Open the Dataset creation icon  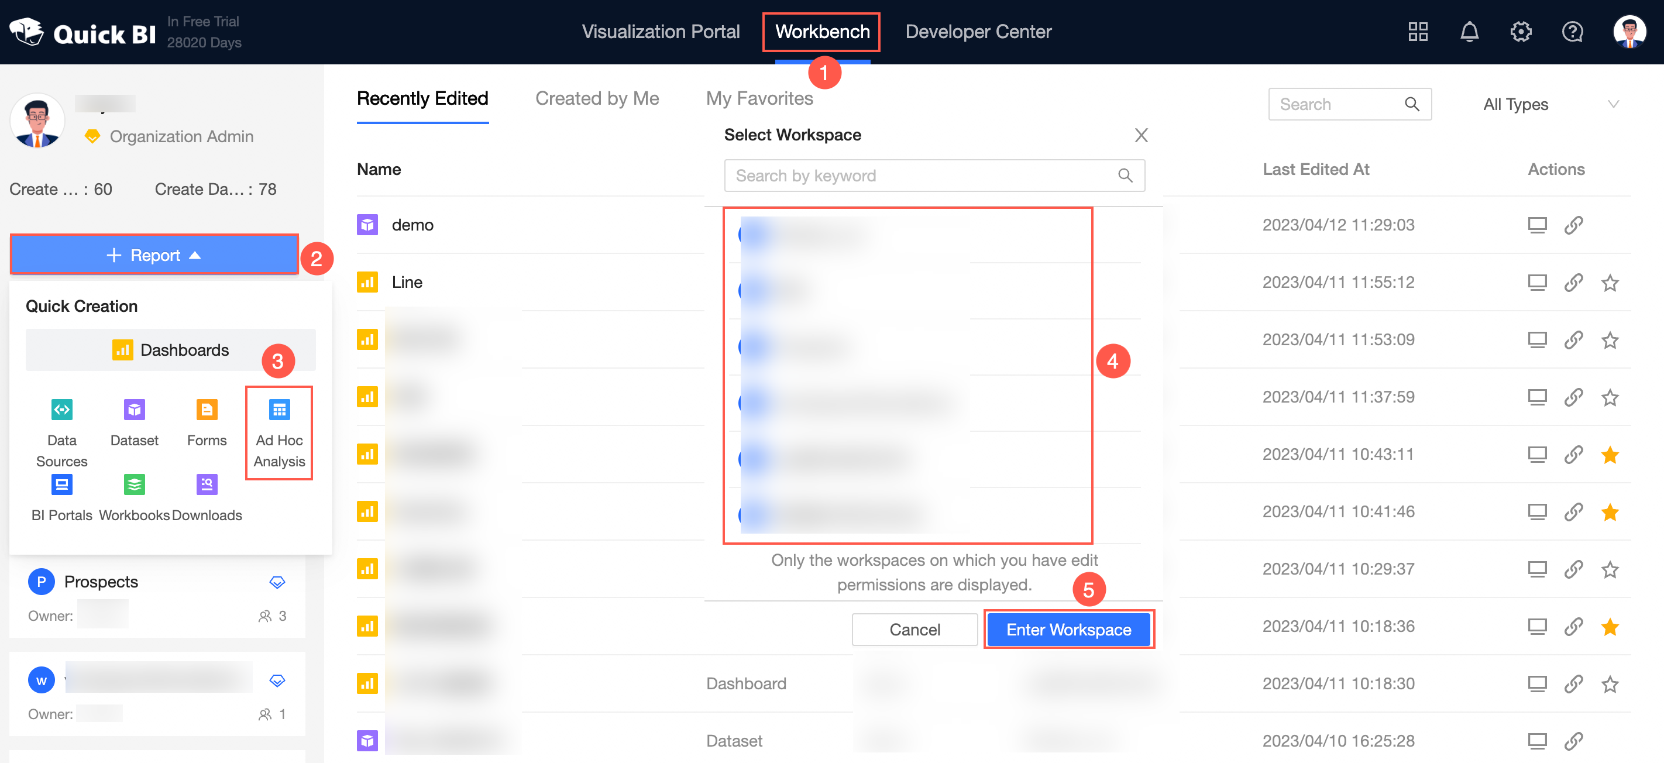(135, 410)
